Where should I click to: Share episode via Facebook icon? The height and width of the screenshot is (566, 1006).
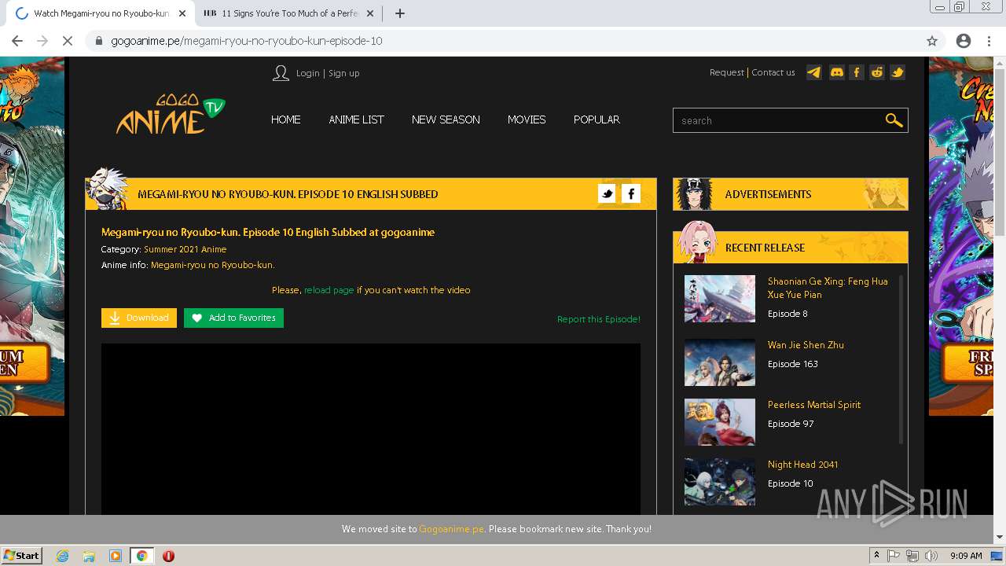pyautogui.click(x=631, y=193)
